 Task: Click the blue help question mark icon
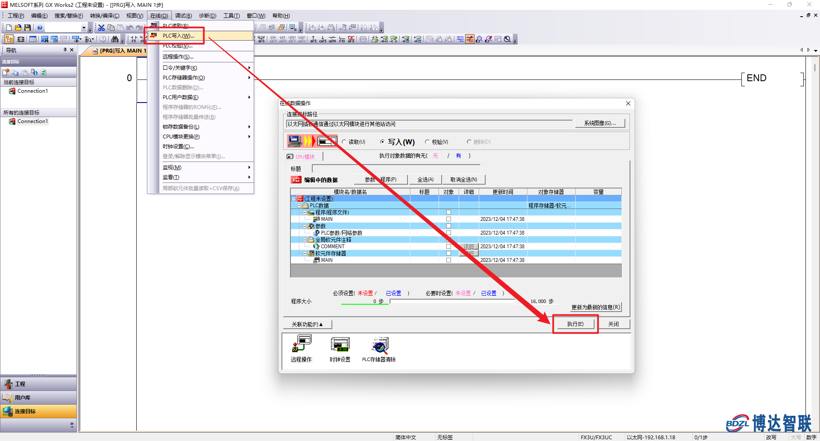[x=40, y=28]
